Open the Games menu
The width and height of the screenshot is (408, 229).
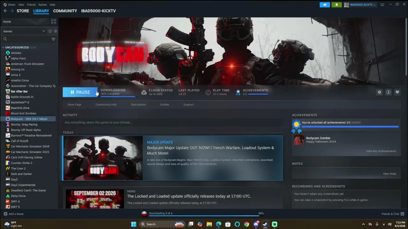42,4
